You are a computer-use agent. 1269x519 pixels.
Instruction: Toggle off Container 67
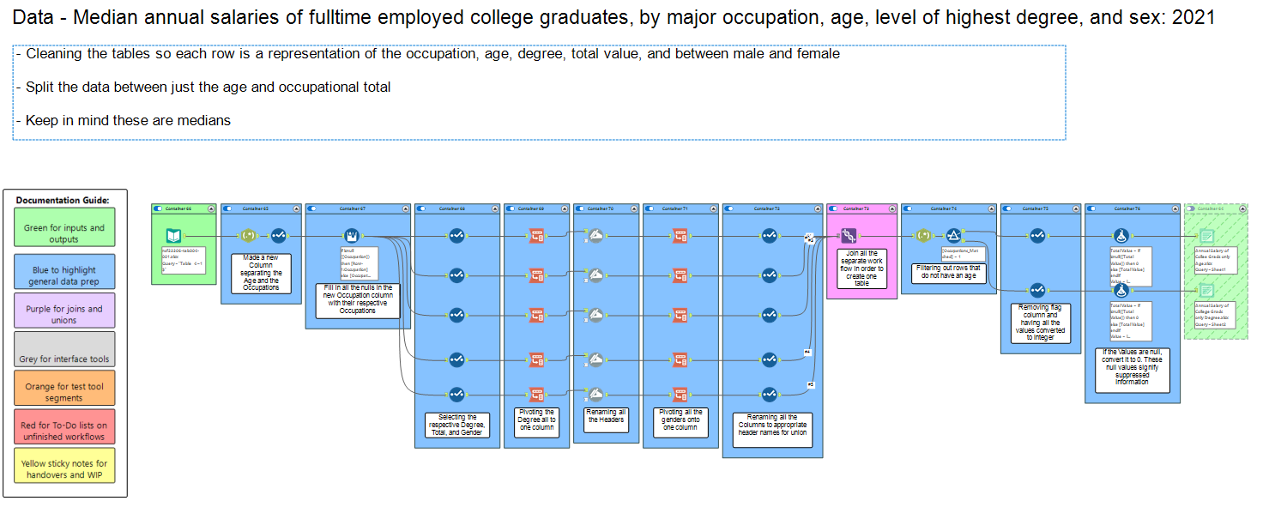pos(311,208)
